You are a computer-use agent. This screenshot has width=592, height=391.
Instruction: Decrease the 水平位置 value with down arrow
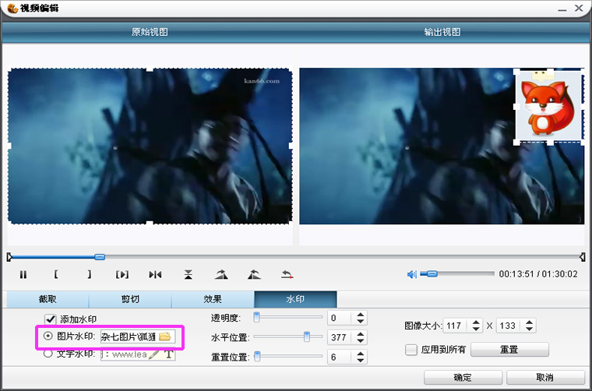click(x=360, y=340)
